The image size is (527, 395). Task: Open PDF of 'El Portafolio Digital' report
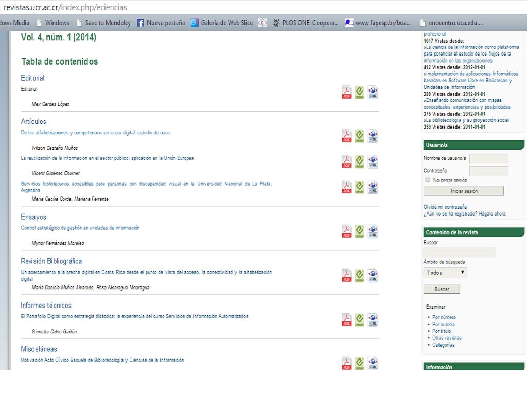click(x=346, y=320)
